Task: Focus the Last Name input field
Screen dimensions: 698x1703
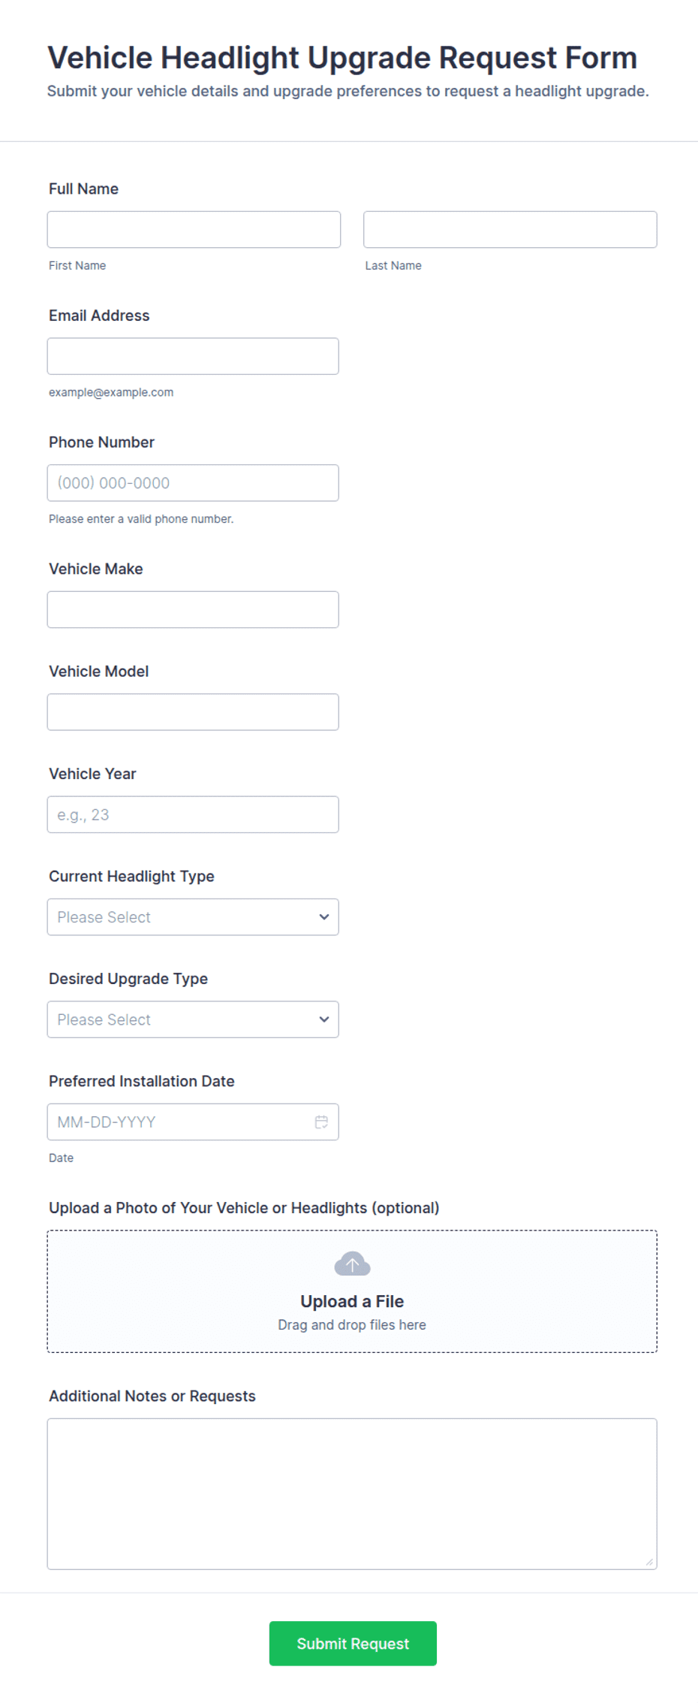Action: pyautogui.click(x=510, y=229)
